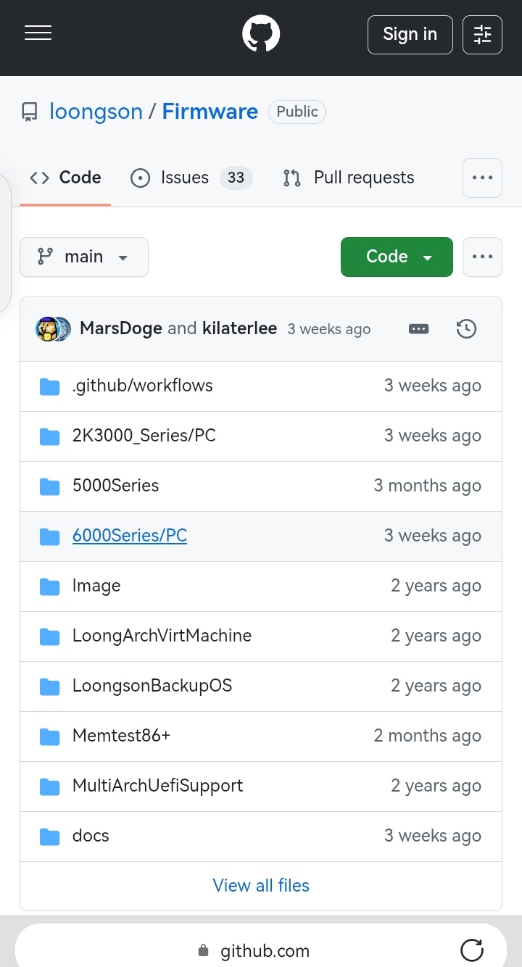522x967 pixels.
Task: Click the Public badge next to Firmware
Action: [297, 112]
